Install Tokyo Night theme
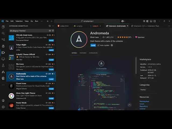The width and height of the screenshot is (172, 129). (51, 50)
